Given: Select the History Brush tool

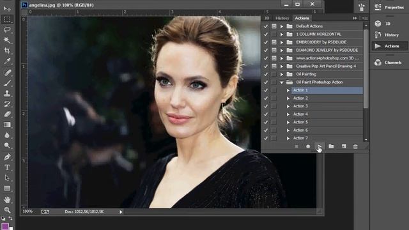Looking at the screenshot, I should point(7,103).
